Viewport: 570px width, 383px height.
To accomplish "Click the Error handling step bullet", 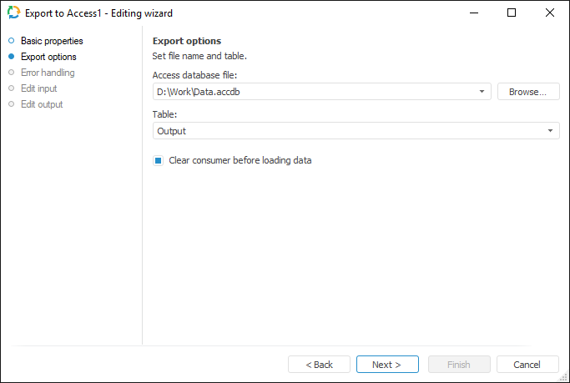I will click(12, 73).
